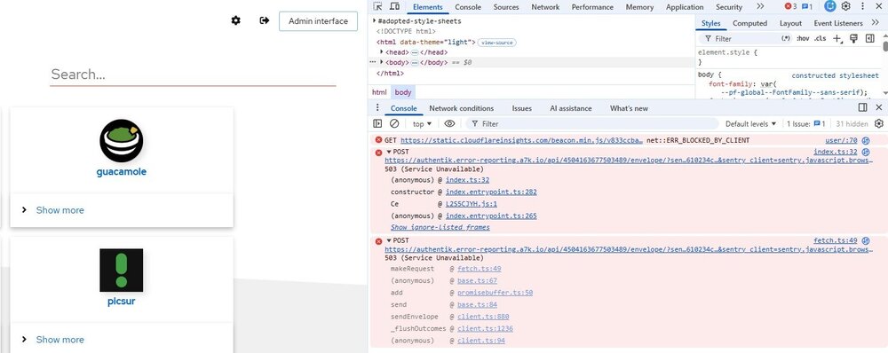The image size is (888, 353).
Task: Focus the console Filter field
Action: [x=591, y=123]
